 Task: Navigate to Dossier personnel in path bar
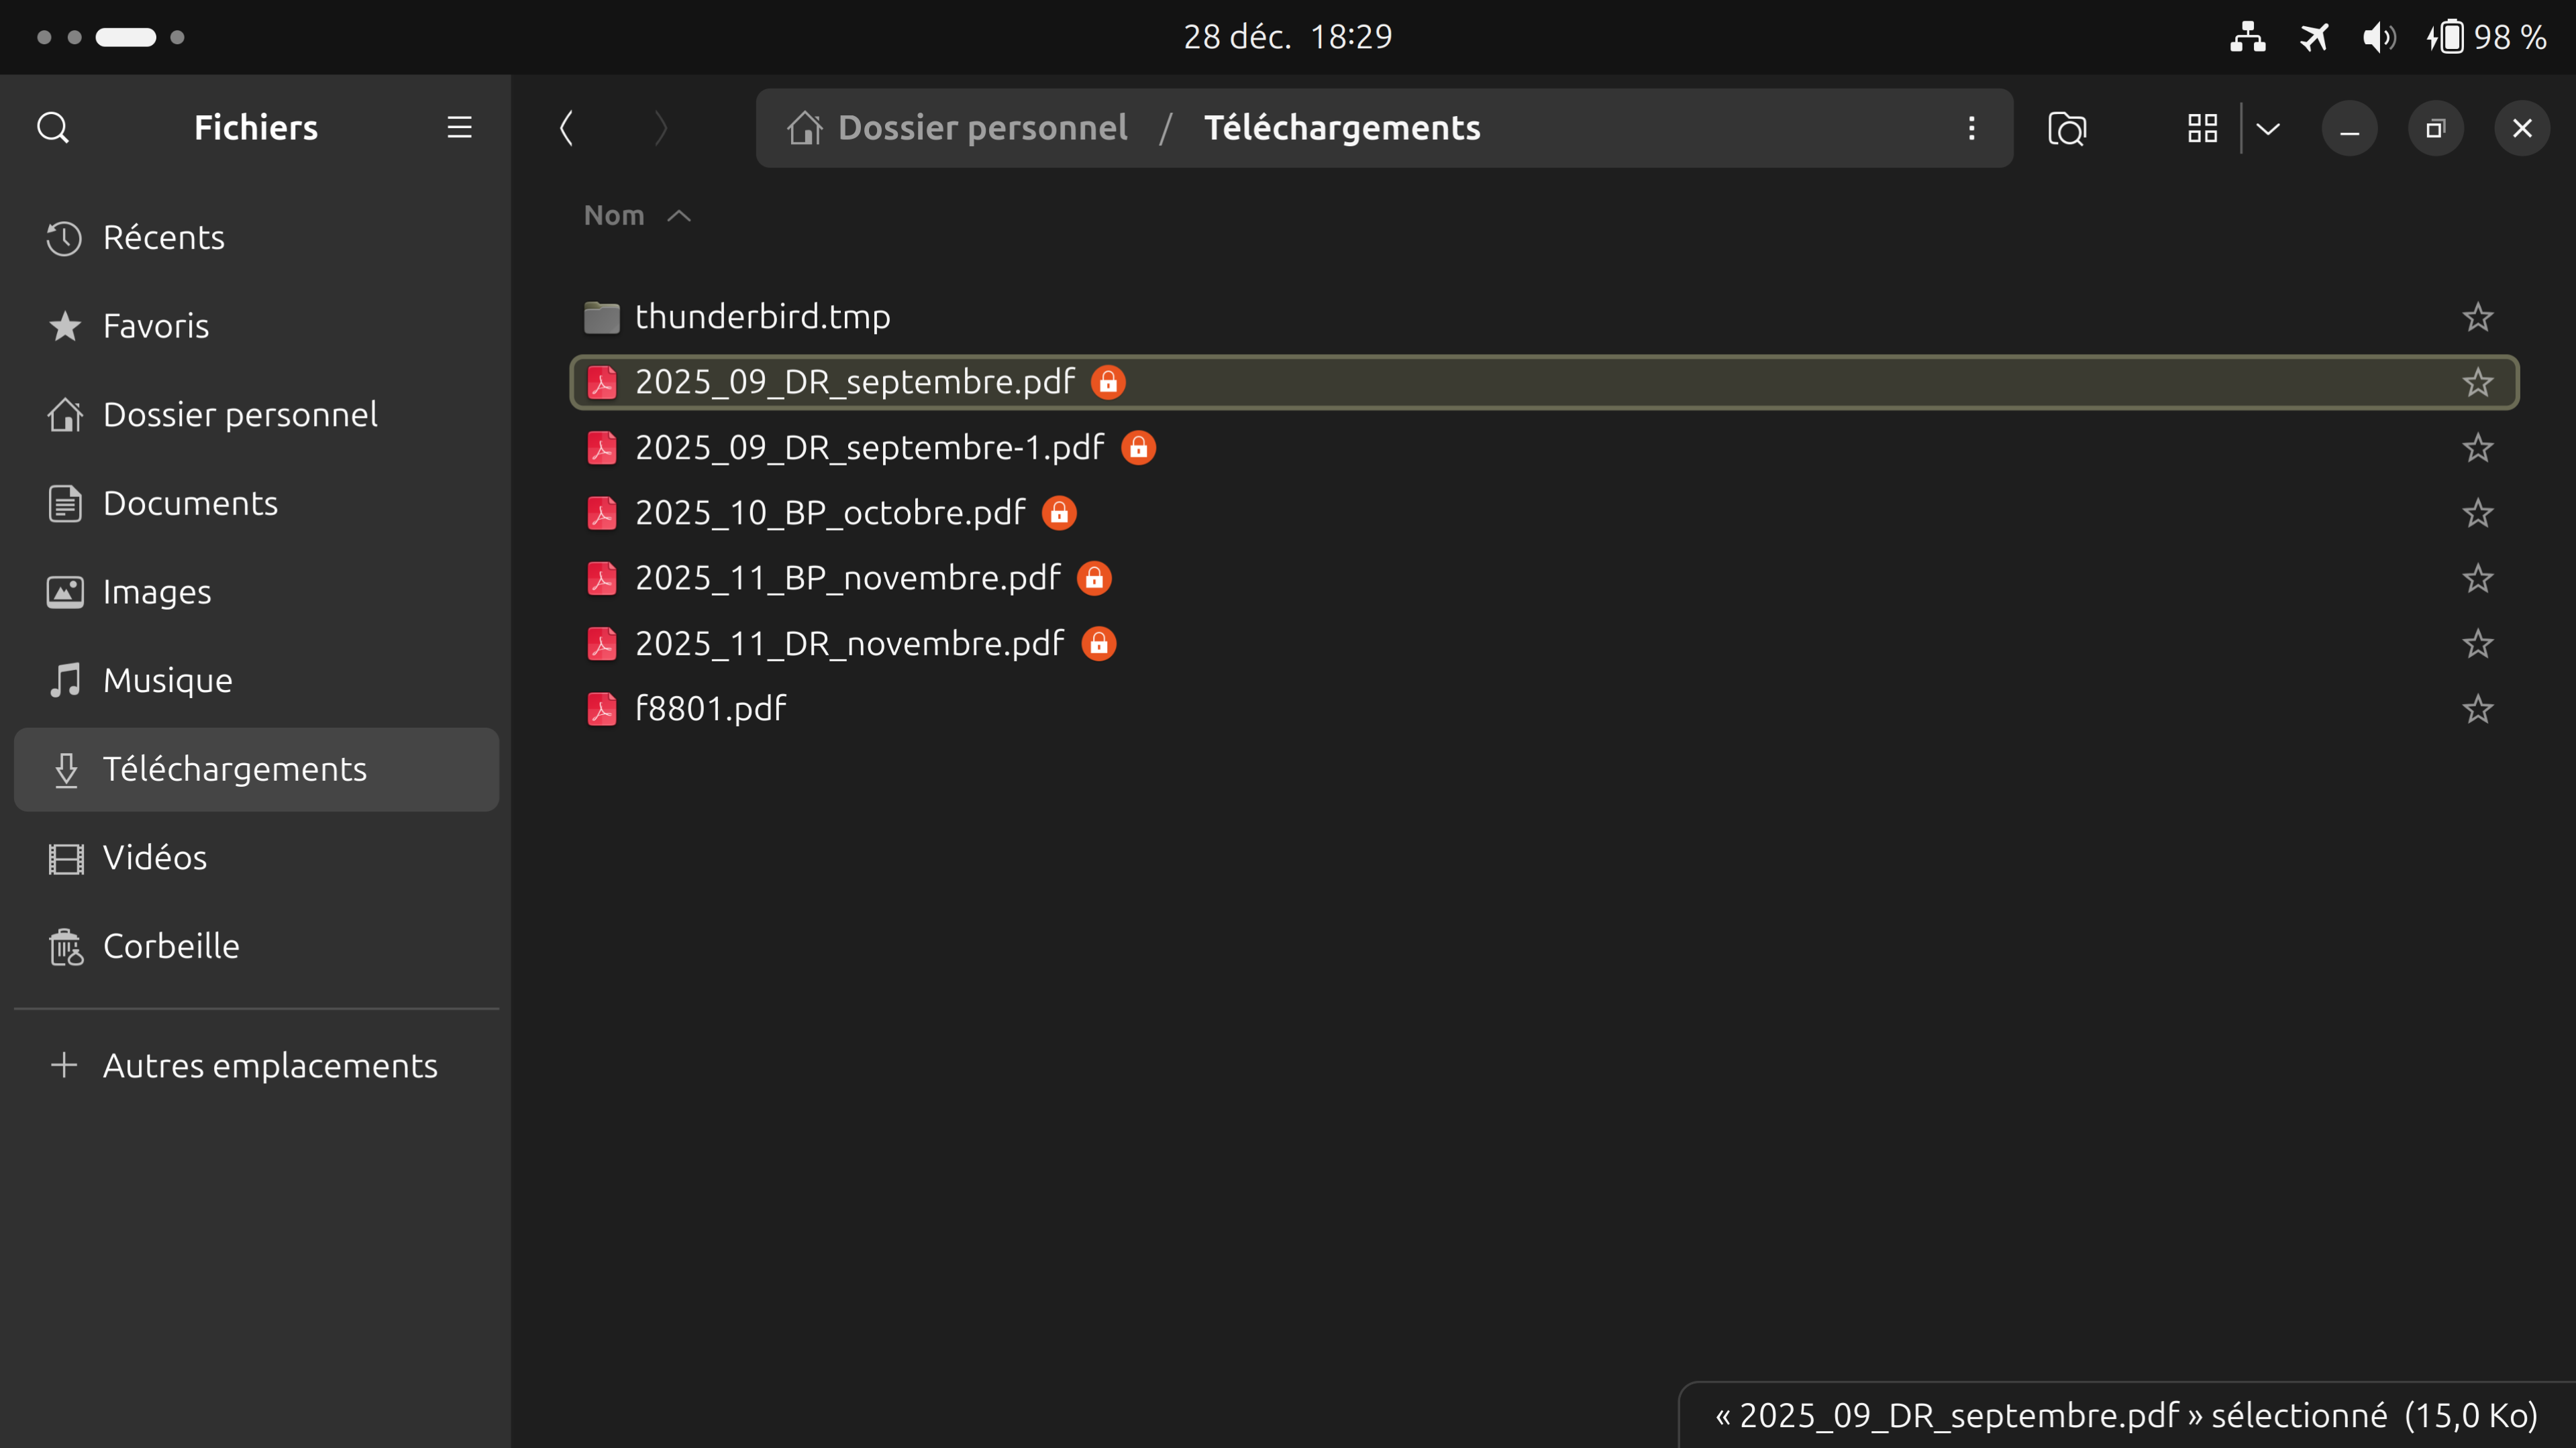pos(981,128)
